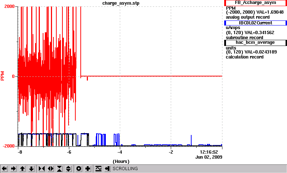Click the VAL=0.0243189 readout
Screen dimensions: 287x173
[x=261, y=52]
